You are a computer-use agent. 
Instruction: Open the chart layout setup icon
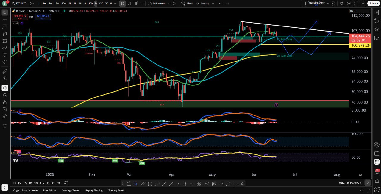click(x=304, y=4)
